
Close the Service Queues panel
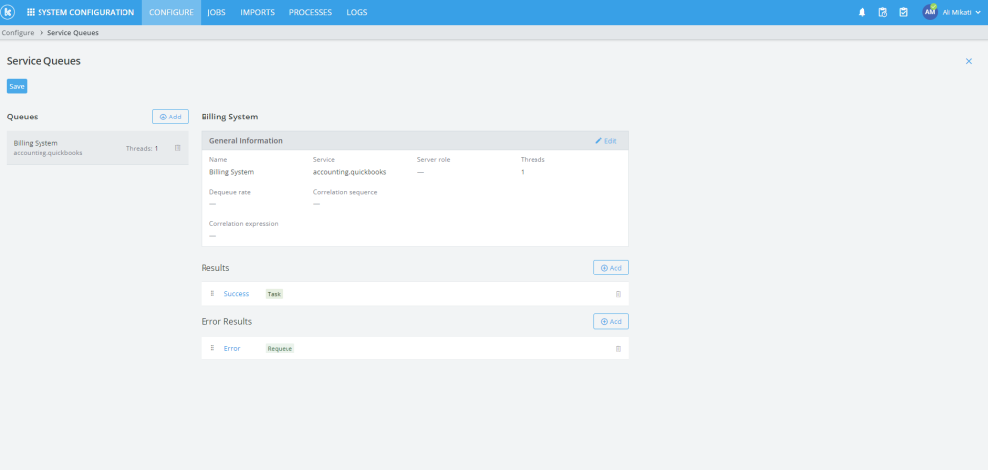(x=969, y=61)
